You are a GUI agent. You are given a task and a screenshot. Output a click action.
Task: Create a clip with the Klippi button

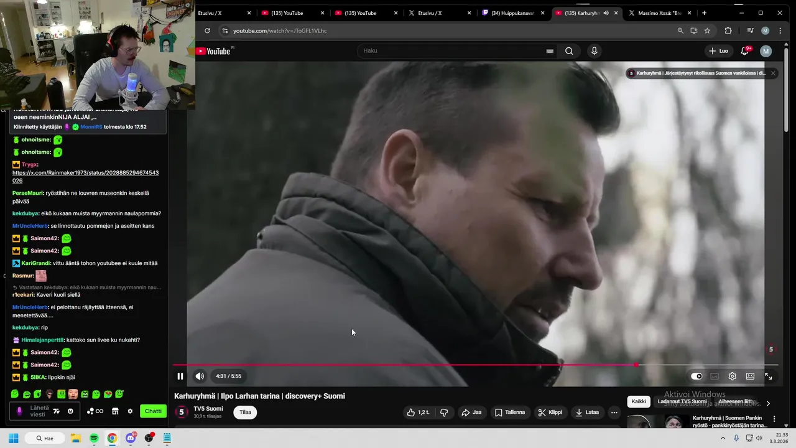[x=550, y=412]
